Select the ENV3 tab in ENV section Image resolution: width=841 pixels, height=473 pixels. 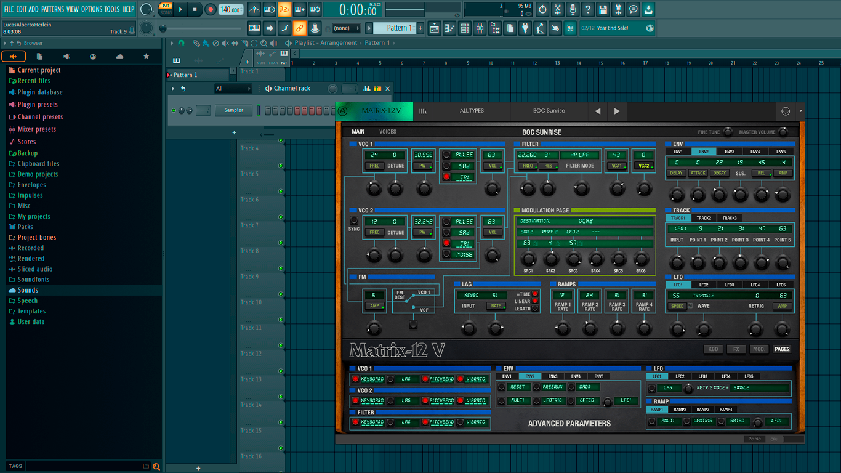730,151
